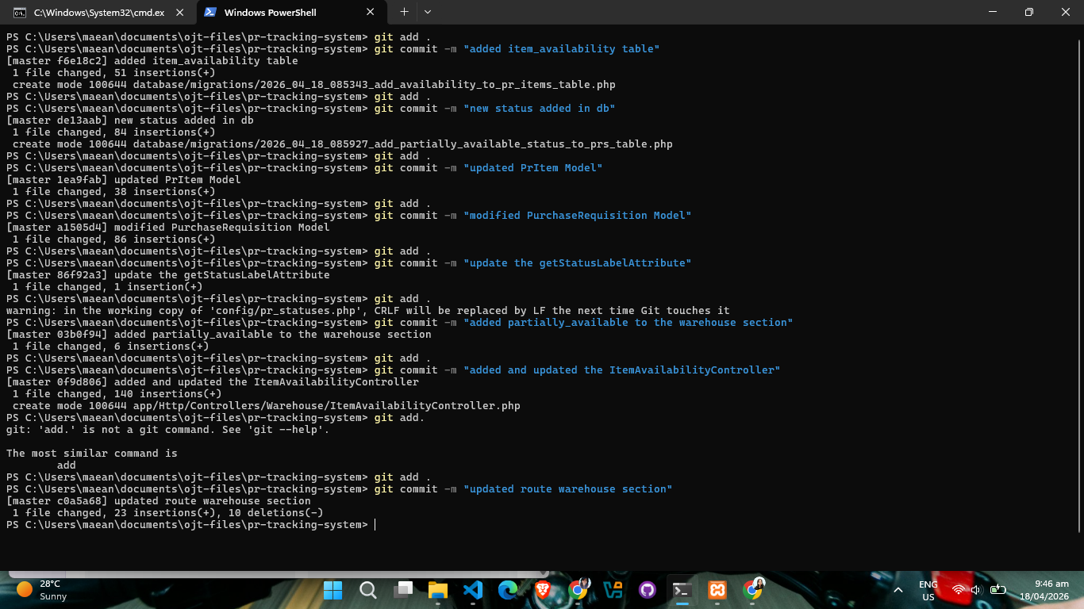Open the ENG US language switcher
This screenshot has height=609, width=1084.
(928, 590)
